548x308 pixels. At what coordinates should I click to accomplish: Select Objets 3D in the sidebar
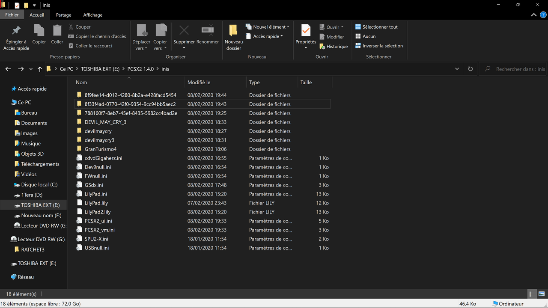tap(32, 154)
